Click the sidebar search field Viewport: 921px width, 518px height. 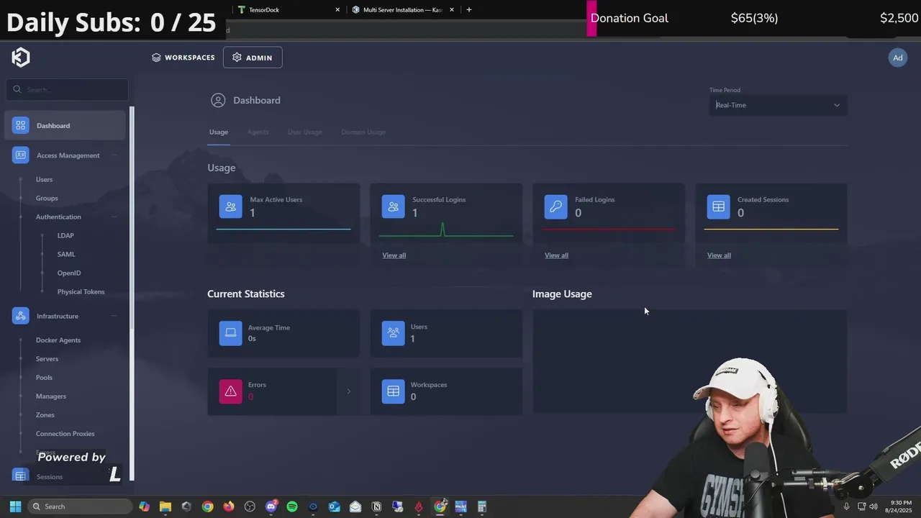(68, 90)
